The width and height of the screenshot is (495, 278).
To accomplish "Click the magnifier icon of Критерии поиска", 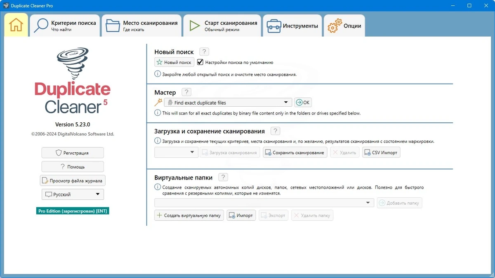I will (41, 26).
